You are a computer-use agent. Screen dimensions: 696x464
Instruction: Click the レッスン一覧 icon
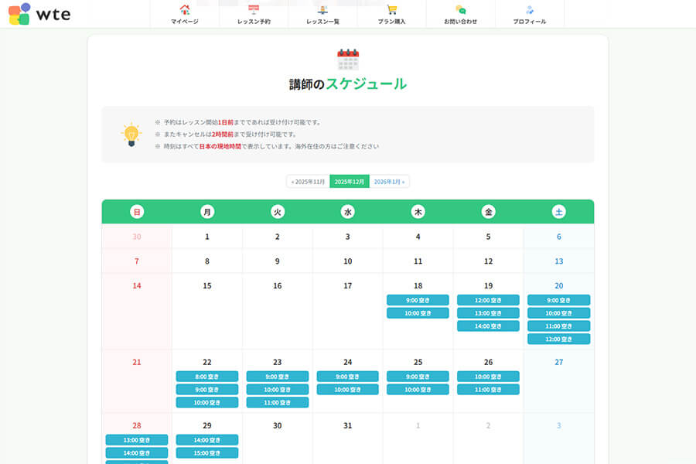322,10
